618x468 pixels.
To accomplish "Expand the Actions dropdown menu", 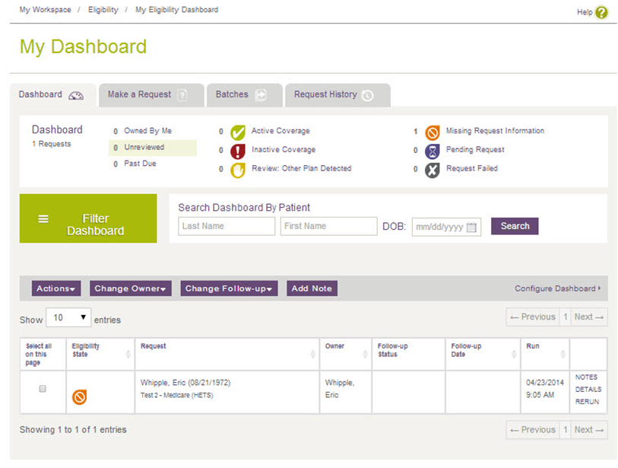I will 56,288.
